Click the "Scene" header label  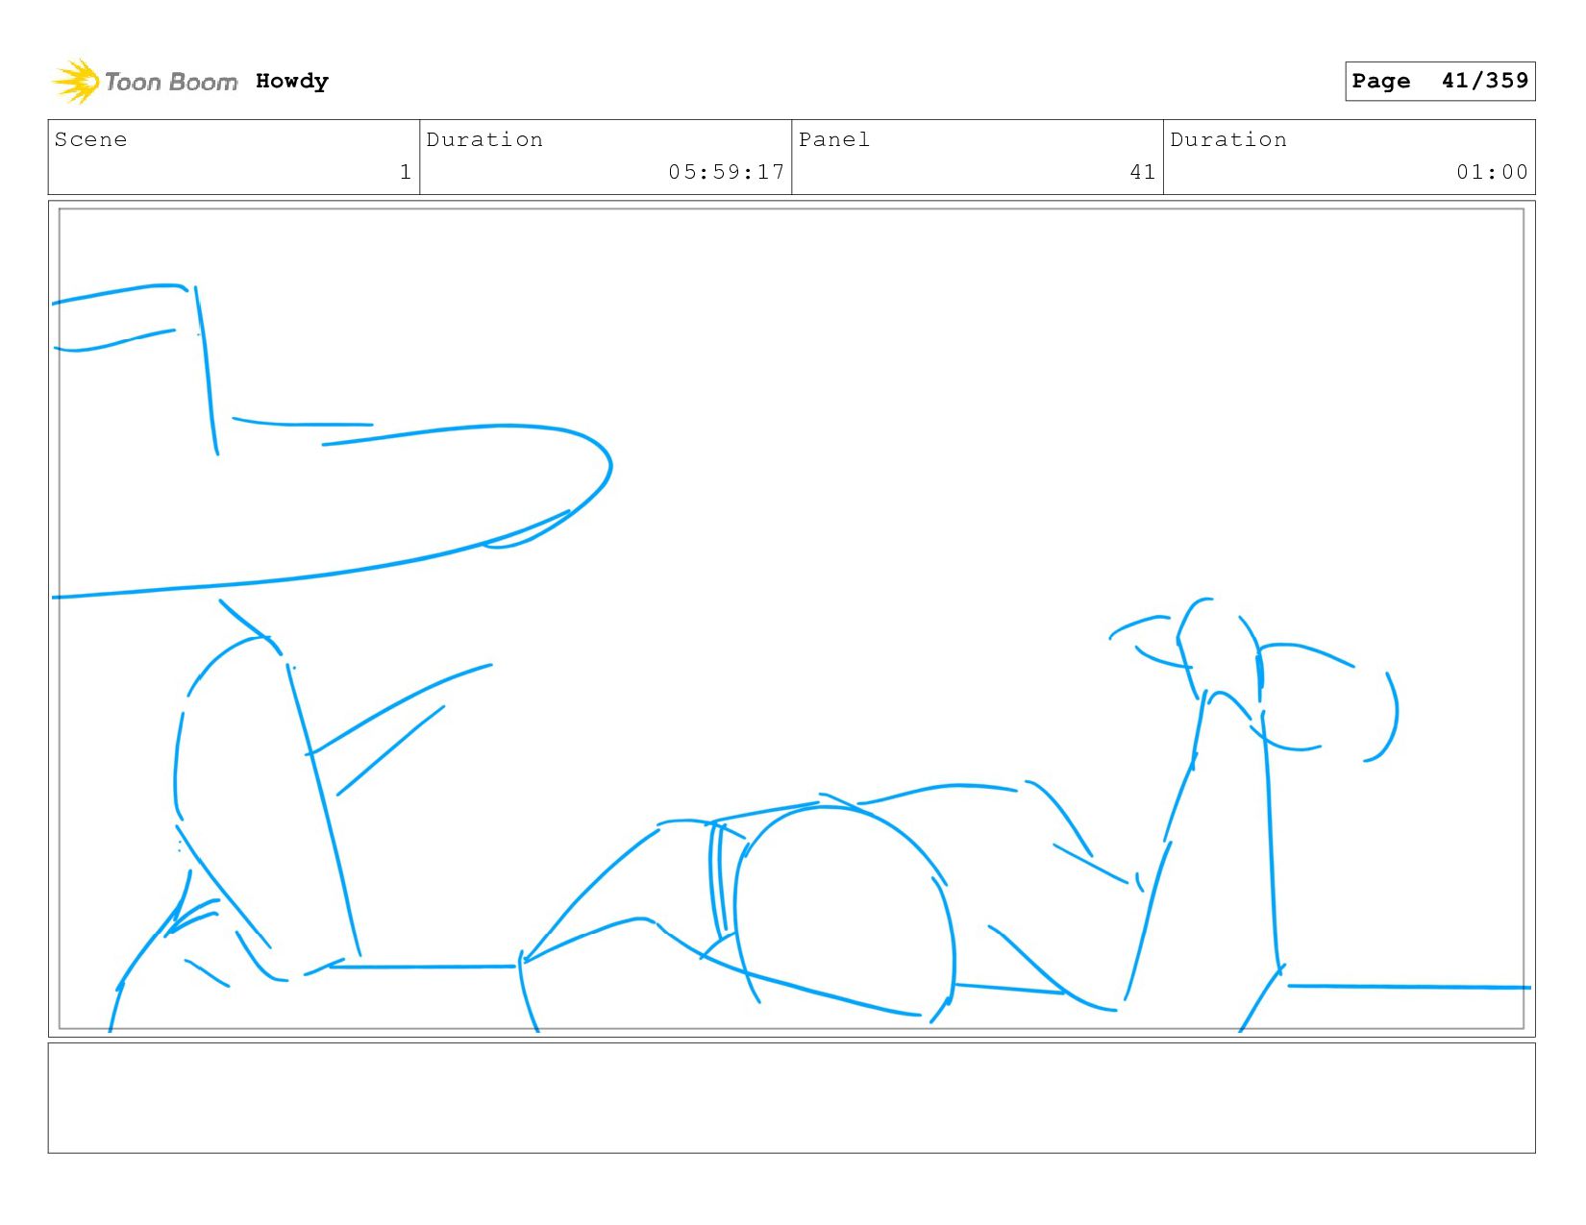90,139
